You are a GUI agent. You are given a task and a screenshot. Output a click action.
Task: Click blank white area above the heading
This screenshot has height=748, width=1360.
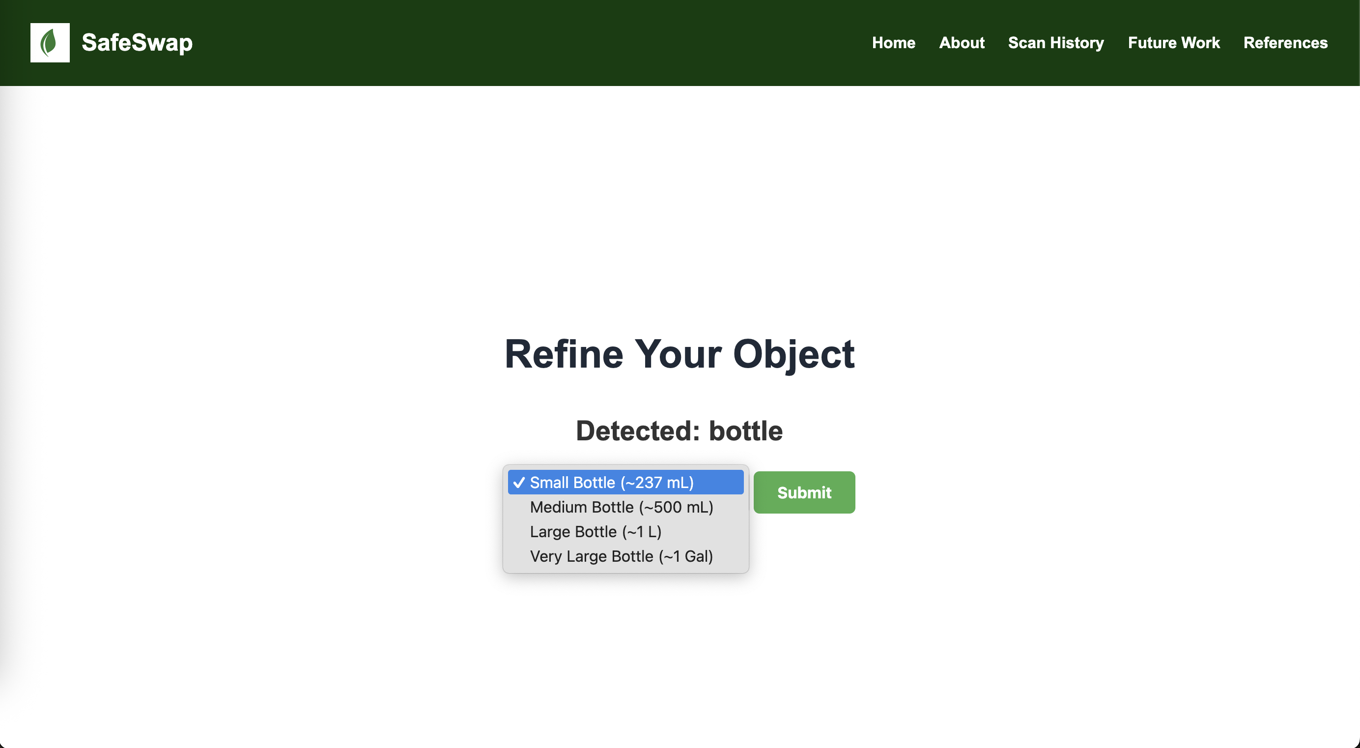click(679, 211)
